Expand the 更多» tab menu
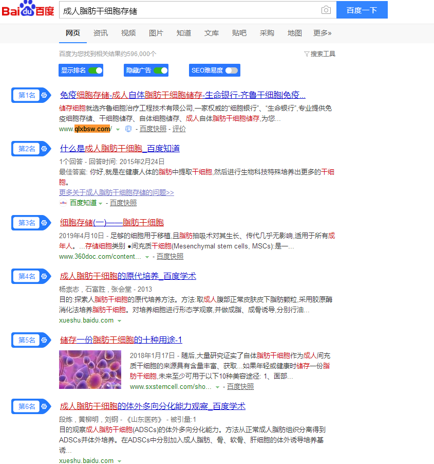This screenshot has height=464, width=434. pyautogui.click(x=323, y=33)
